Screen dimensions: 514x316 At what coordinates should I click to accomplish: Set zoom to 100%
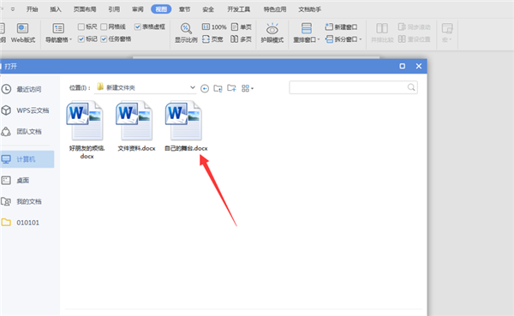point(214,27)
